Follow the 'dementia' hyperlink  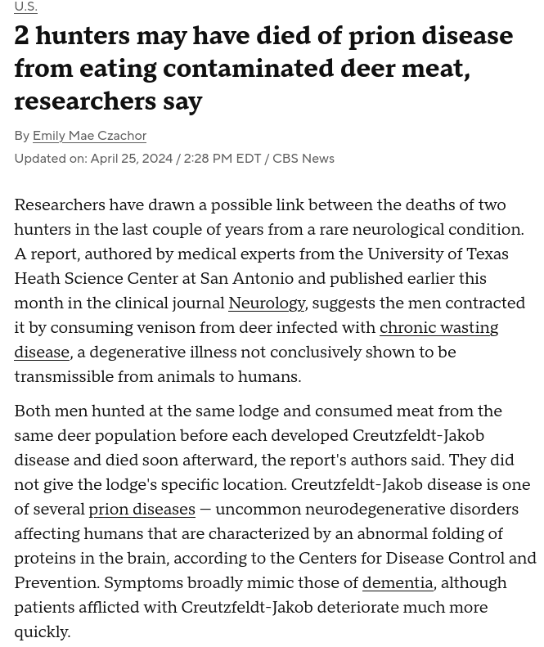click(398, 582)
